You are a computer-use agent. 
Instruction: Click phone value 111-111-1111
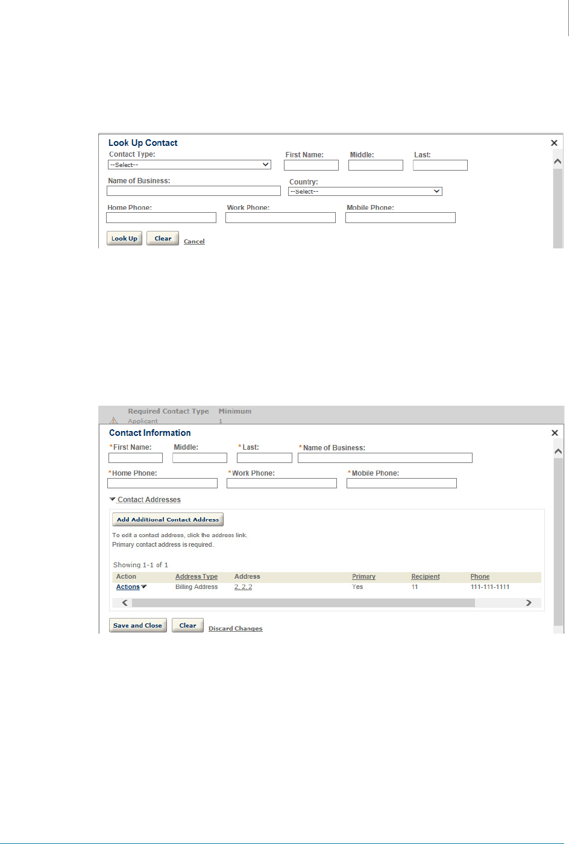click(490, 587)
